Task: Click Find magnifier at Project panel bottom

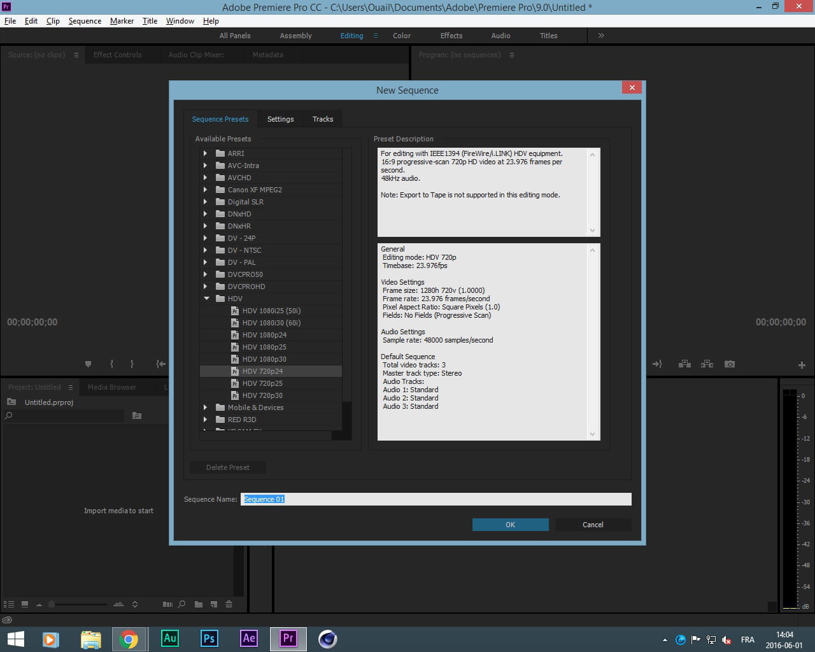Action: point(182,604)
